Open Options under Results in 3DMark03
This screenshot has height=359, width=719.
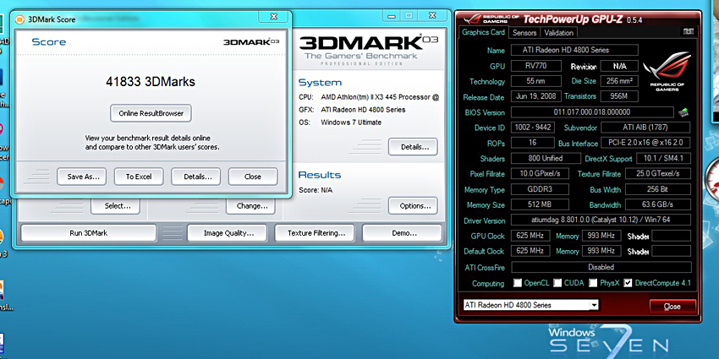click(x=413, y=205)
